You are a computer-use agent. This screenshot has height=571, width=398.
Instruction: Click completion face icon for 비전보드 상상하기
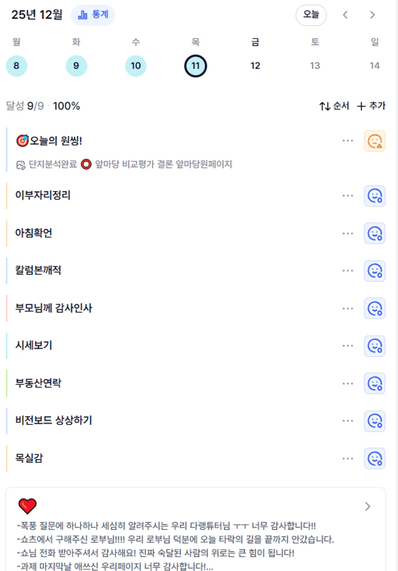click(374, 421)
